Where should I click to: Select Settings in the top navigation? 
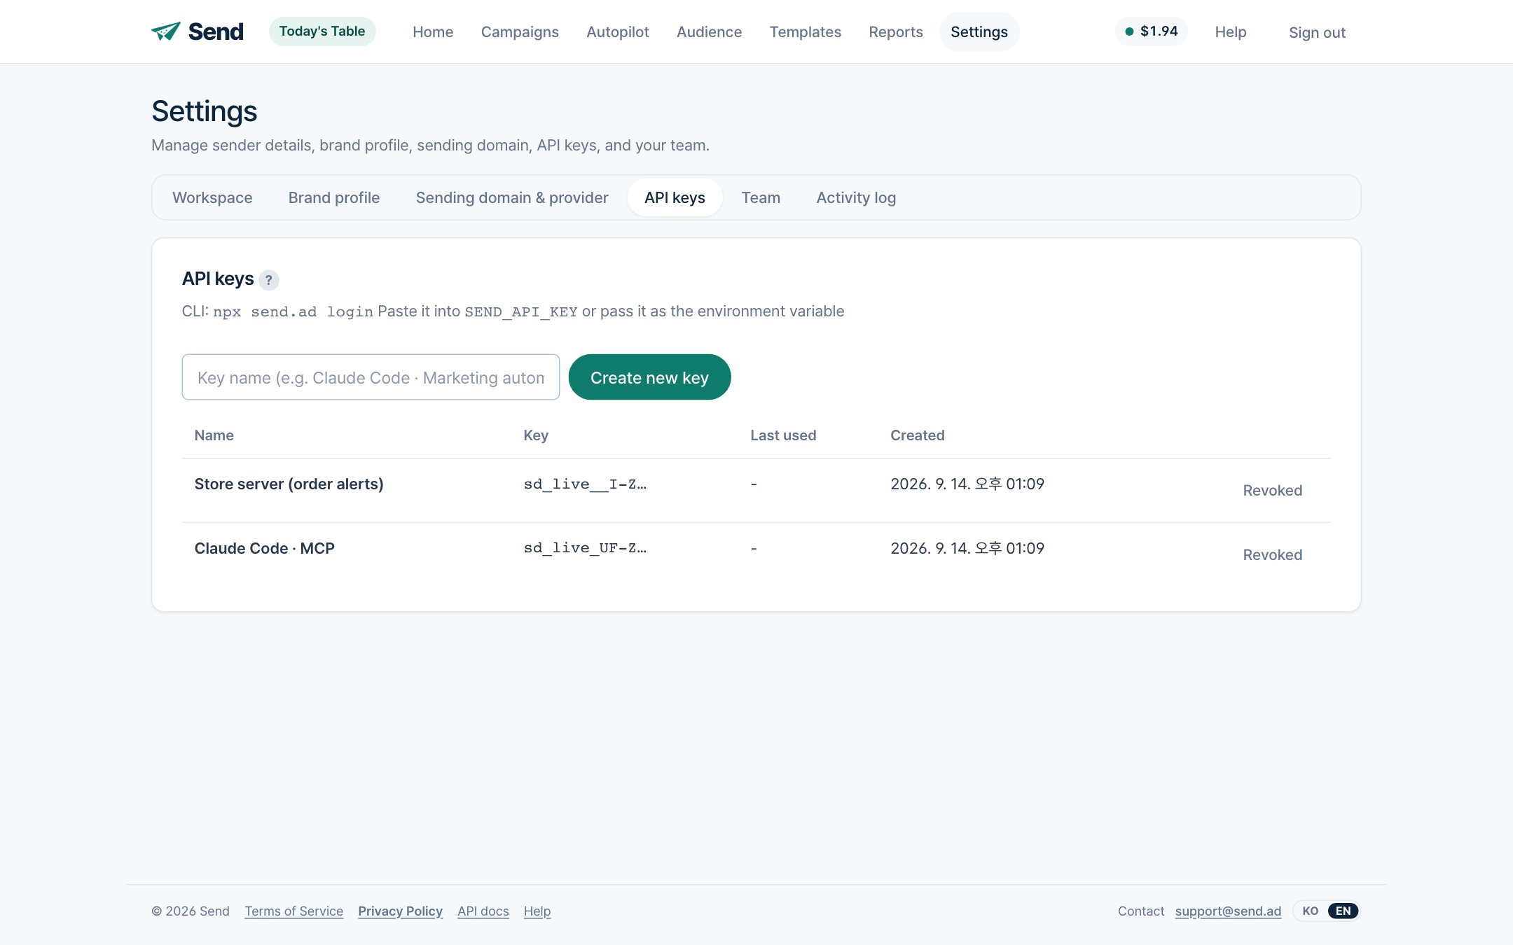click(x=979, y=31)
